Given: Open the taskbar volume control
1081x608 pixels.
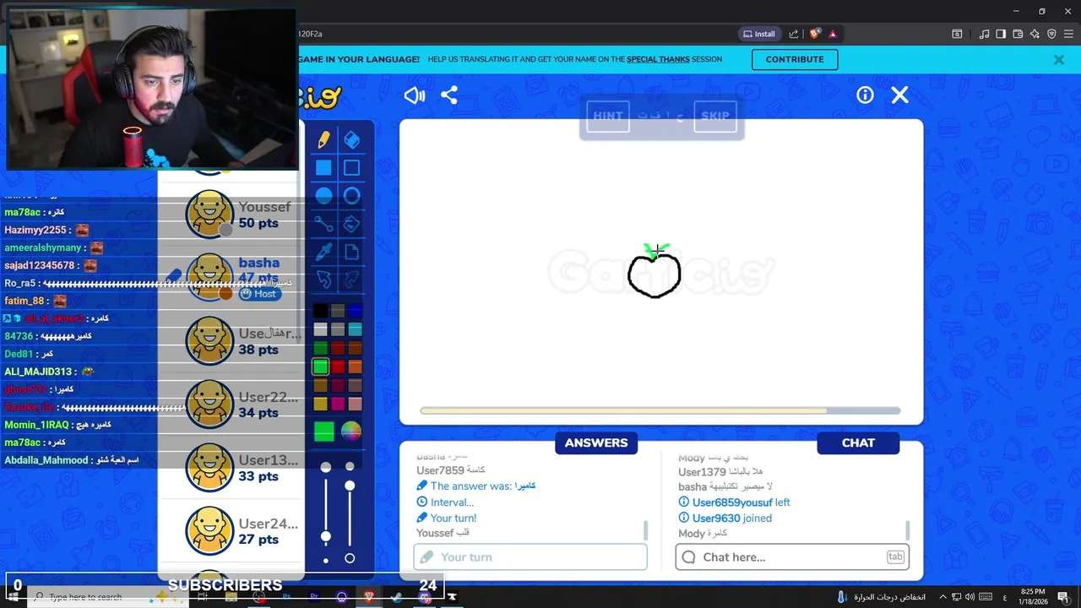Looking at the screenshot, I should pos(970,597).
